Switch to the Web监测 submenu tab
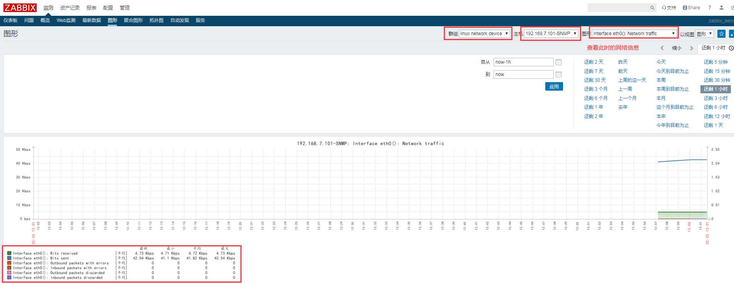The width and height of the screenshot is (734, 283). point(66,20)
